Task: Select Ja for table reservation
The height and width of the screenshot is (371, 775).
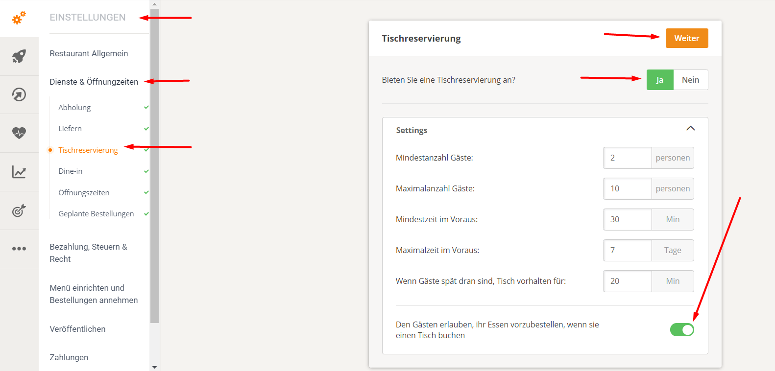Action: 660,80
